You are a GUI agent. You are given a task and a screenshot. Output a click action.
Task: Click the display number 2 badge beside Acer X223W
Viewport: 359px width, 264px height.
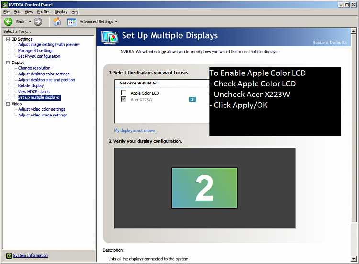(x=192, y=100)
